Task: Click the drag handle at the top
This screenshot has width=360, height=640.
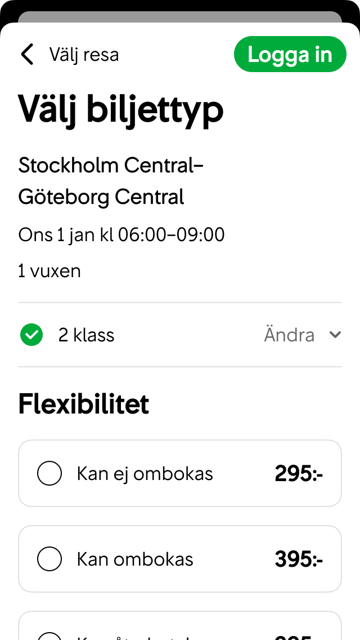Action: [x=180, y=14]
